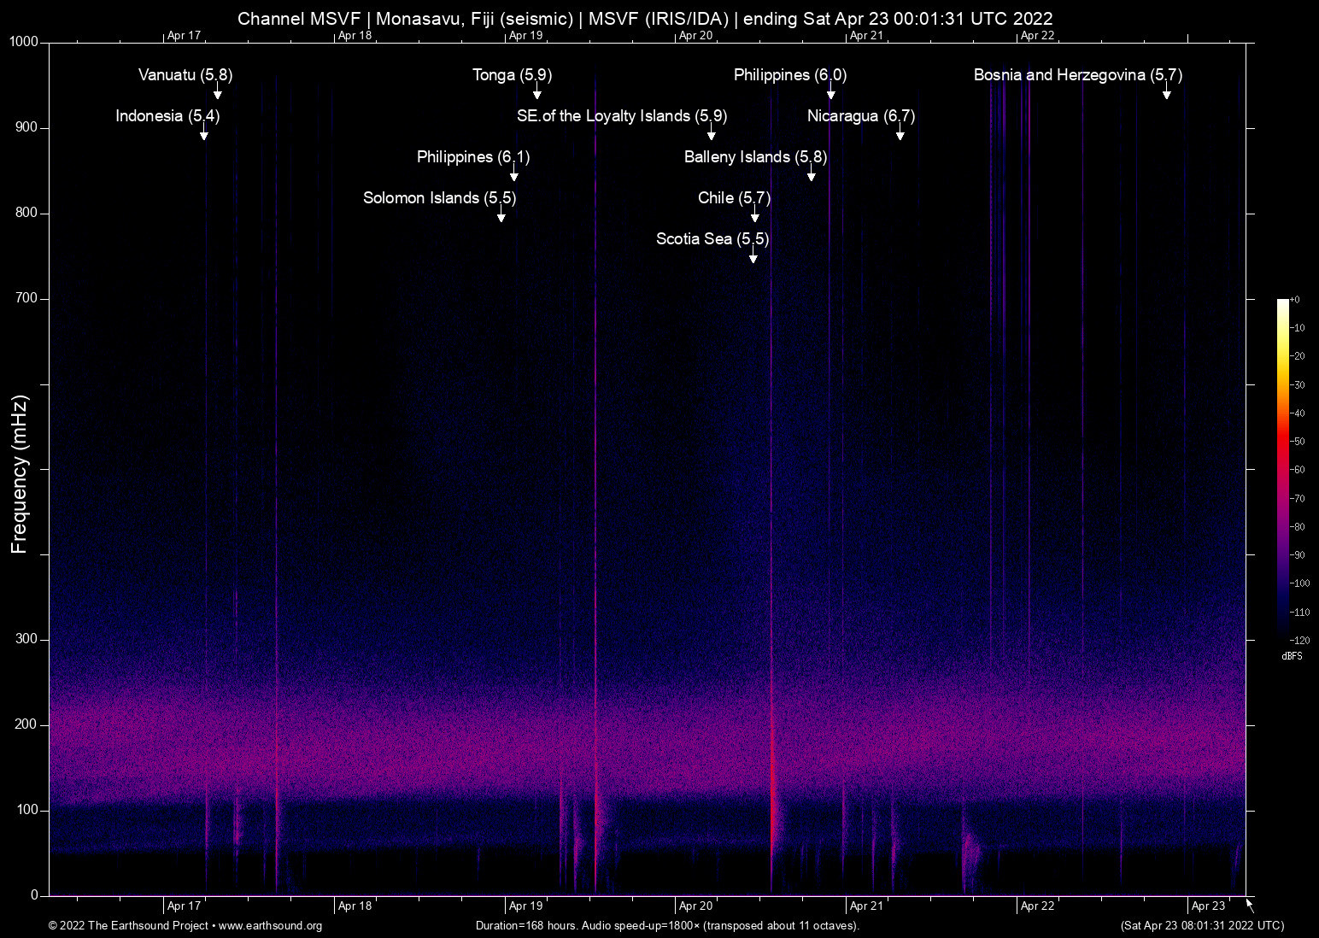Screen dimensions: 1319x938
Task: Click the 800 frequency axis label
Action: (27, 213)
